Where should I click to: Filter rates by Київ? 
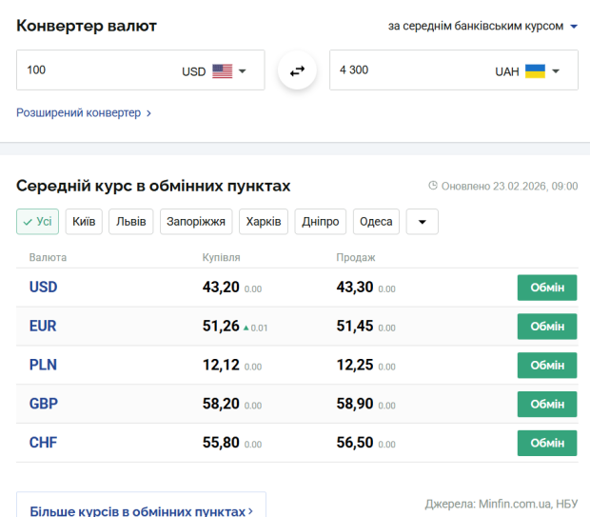coord(84,222)
